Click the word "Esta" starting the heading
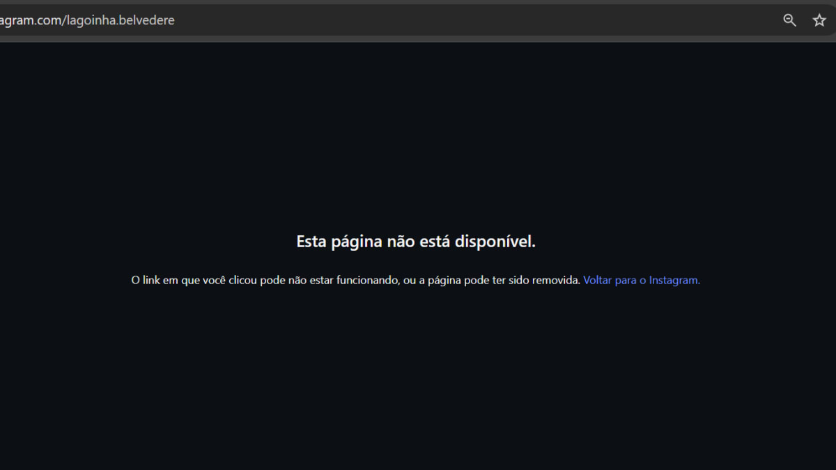 310,242
